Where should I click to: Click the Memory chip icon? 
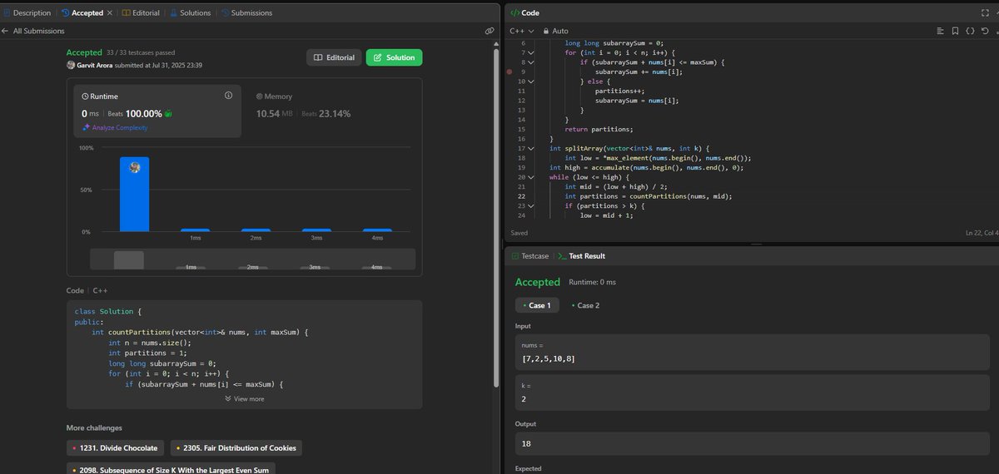click(259, 96)
